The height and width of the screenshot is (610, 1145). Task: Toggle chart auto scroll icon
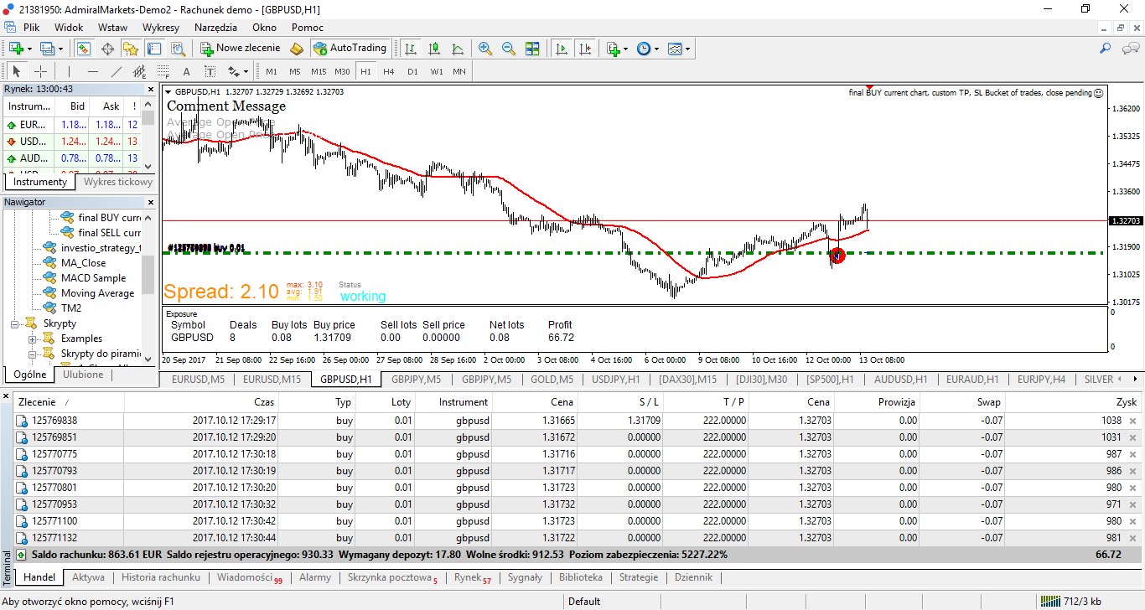(x=562, y=49)
